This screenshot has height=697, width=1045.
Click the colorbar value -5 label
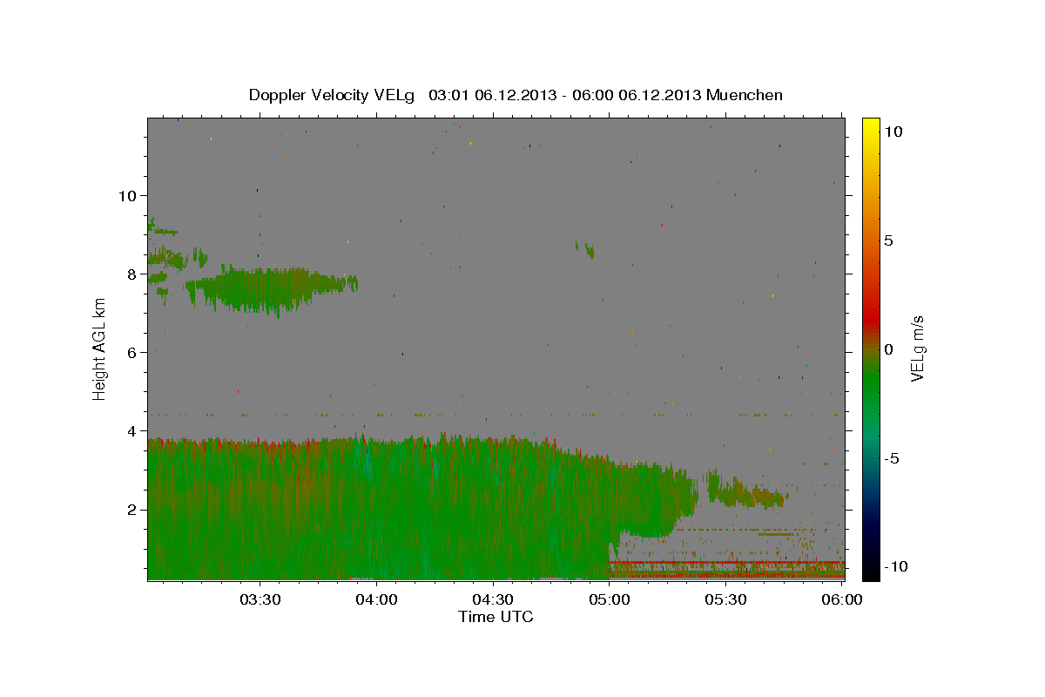[893, 458]
